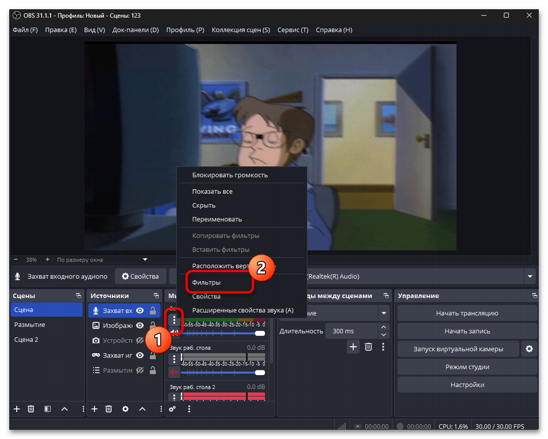Open three-dot menu for Звук раб. стола
Viewport: 548px width, 439px height.
174,358
